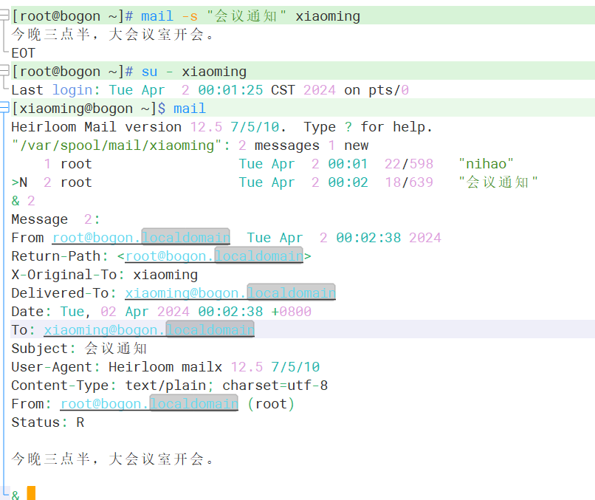Click the 'Subject: 会议通知' header line
This screenshot has width=595, height=500.
point(79,349)
